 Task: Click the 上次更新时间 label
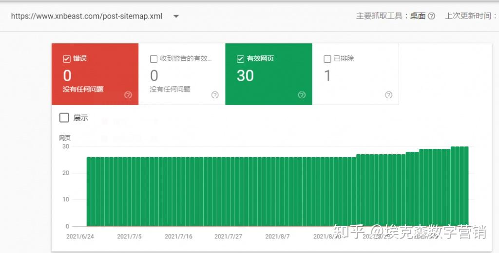point(468,16)
